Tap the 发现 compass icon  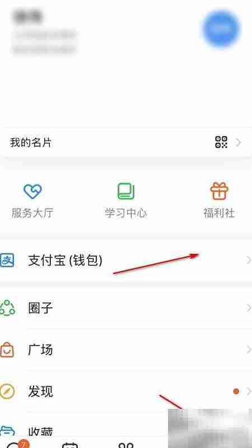click(7, 392)
